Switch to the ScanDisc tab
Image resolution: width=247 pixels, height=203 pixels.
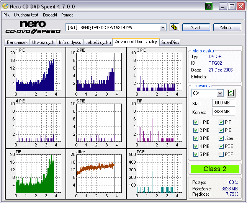170,42
